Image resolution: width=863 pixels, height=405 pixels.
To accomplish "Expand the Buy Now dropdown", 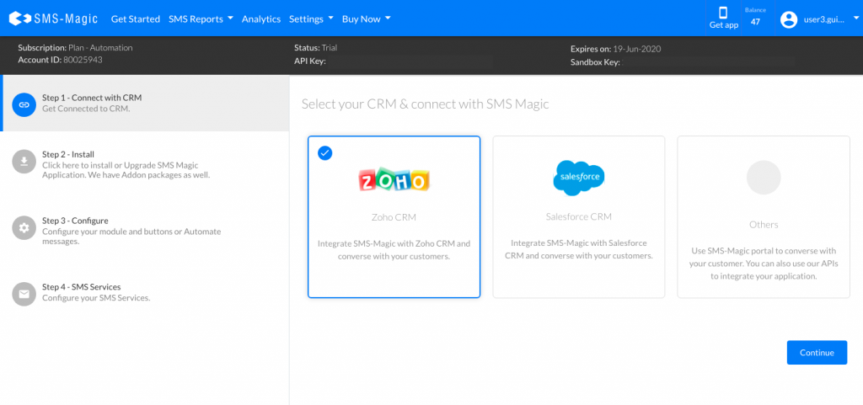I will [x=367, y=19].
